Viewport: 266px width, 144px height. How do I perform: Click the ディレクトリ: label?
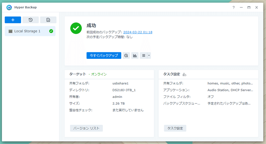click(79, 90)
